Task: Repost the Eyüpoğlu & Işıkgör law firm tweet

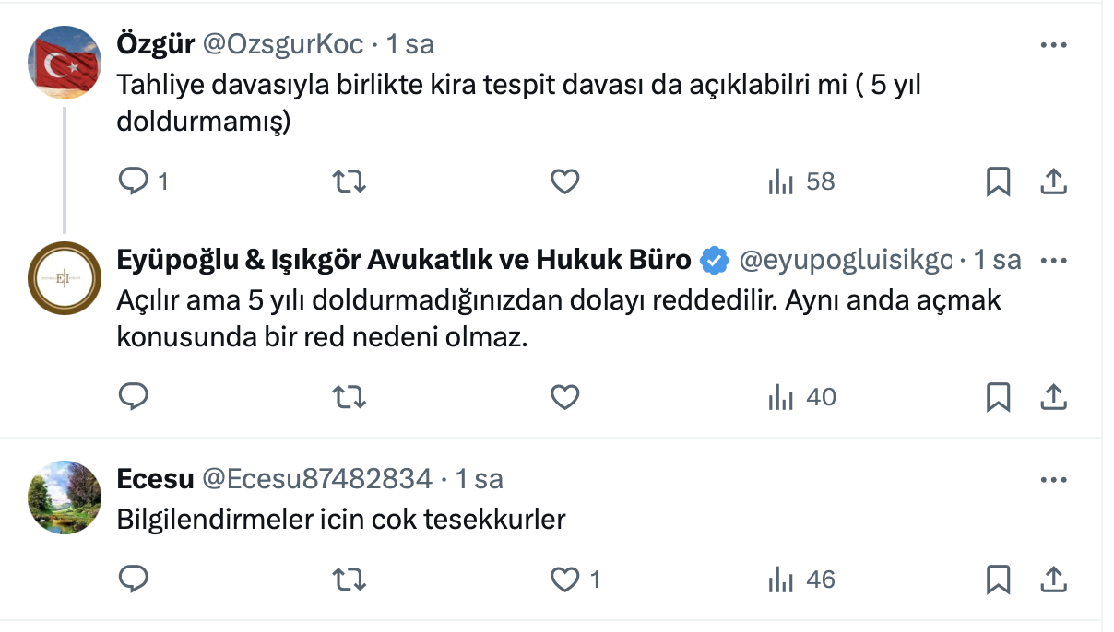Action: [349, 397]
